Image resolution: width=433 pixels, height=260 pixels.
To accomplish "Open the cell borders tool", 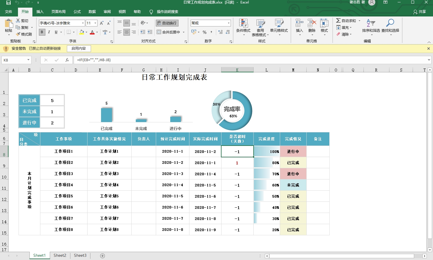I will (x=69, y=32).
